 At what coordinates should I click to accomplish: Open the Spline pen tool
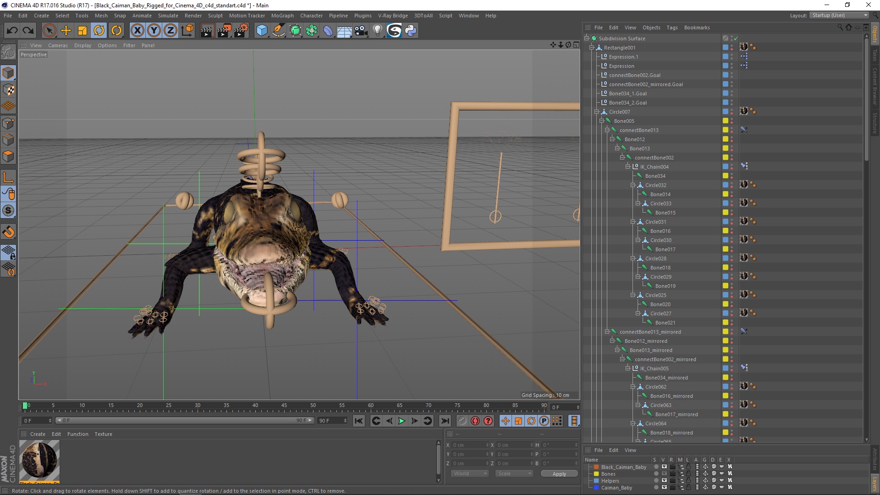tap(279, 31)
